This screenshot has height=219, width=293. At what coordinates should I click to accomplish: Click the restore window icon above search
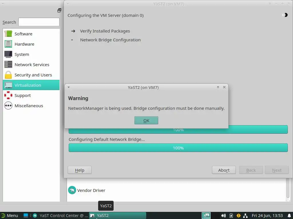click(x=59, y=11)
